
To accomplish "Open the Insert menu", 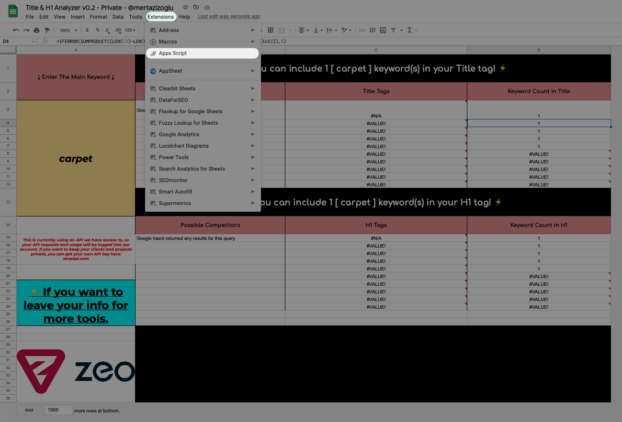I will pos(78,17).
